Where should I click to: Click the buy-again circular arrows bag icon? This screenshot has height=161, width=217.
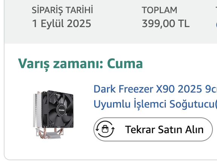click(105, 129)
